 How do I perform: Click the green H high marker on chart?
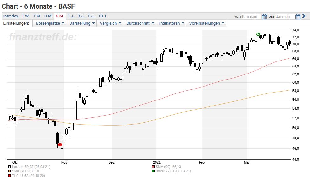click(x=258, y=34)
